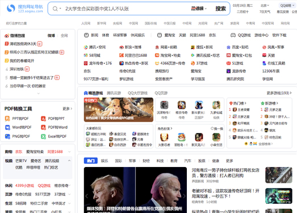The image size is (297, 213).
Task: Click the Sogou logo icon
Action: 11,9
